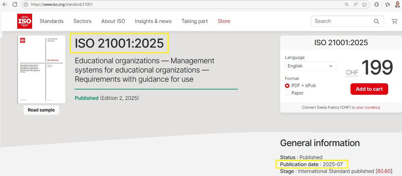402x176 pixels.
Task: Click the General information heading
Action: (x=320, y=143)
